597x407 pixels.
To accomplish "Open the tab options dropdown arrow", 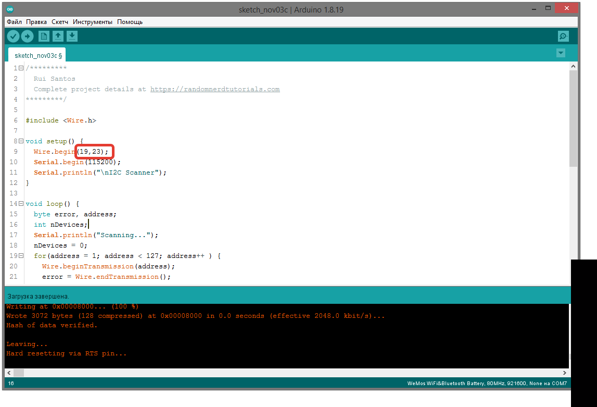I will click(x=561, y=53).
